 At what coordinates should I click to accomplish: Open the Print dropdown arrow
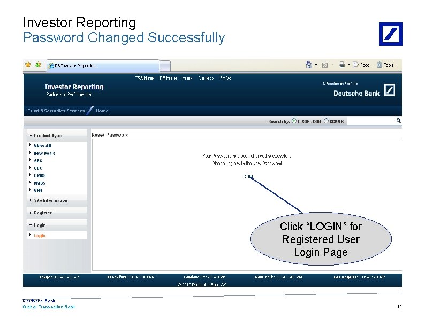(x=349, y=65)
